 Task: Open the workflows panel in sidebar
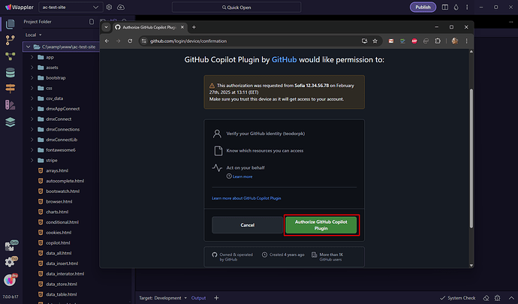point(11,56)
